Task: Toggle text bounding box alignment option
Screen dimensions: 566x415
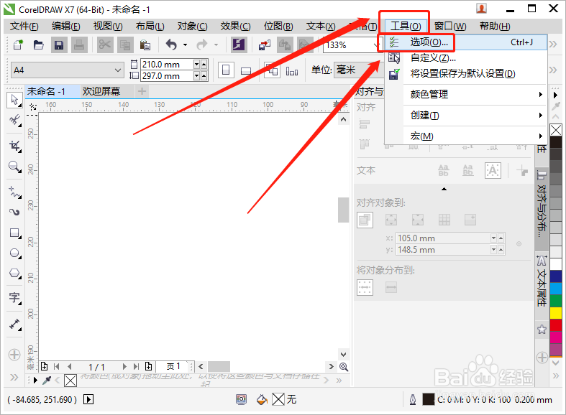Action: (x=493, y=170)
